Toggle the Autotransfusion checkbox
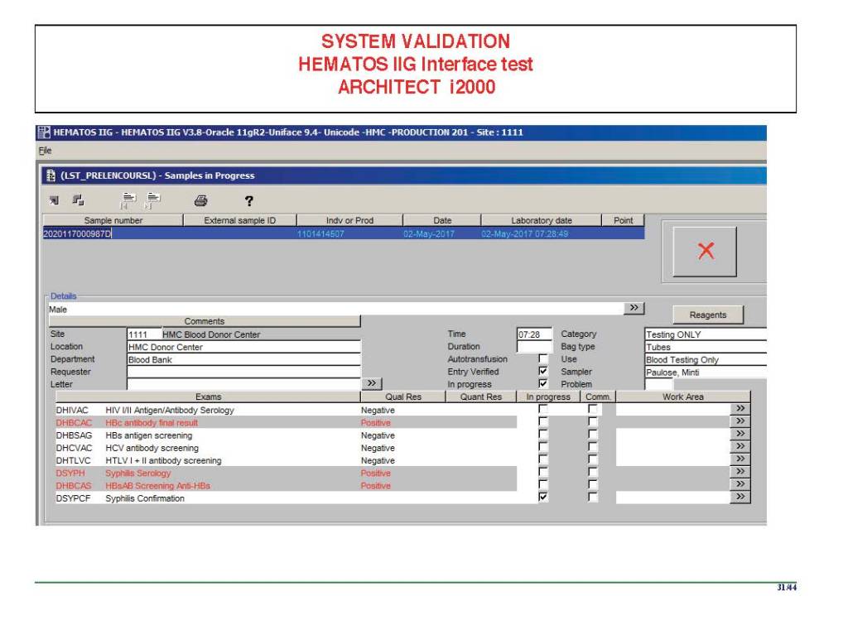Screen dimensions: 848x625 (543, 360)
